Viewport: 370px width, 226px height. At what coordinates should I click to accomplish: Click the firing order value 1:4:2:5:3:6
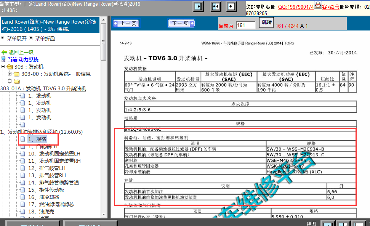click(138, 110)
